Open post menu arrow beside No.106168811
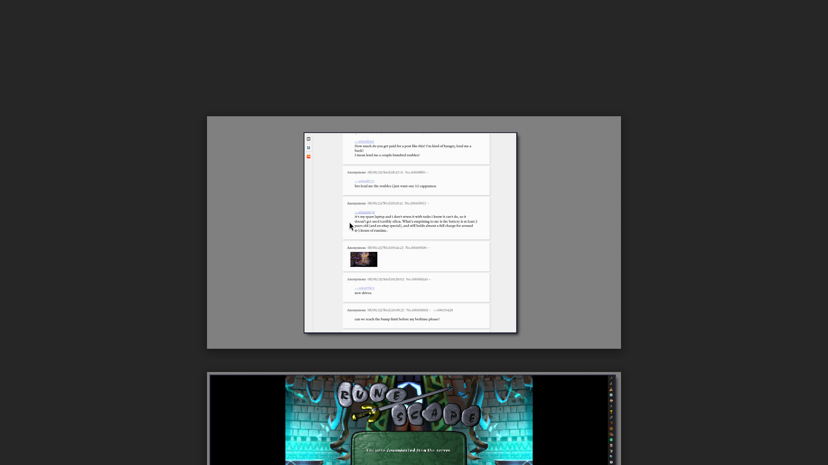828x465 pixels. tap(427, 173)
